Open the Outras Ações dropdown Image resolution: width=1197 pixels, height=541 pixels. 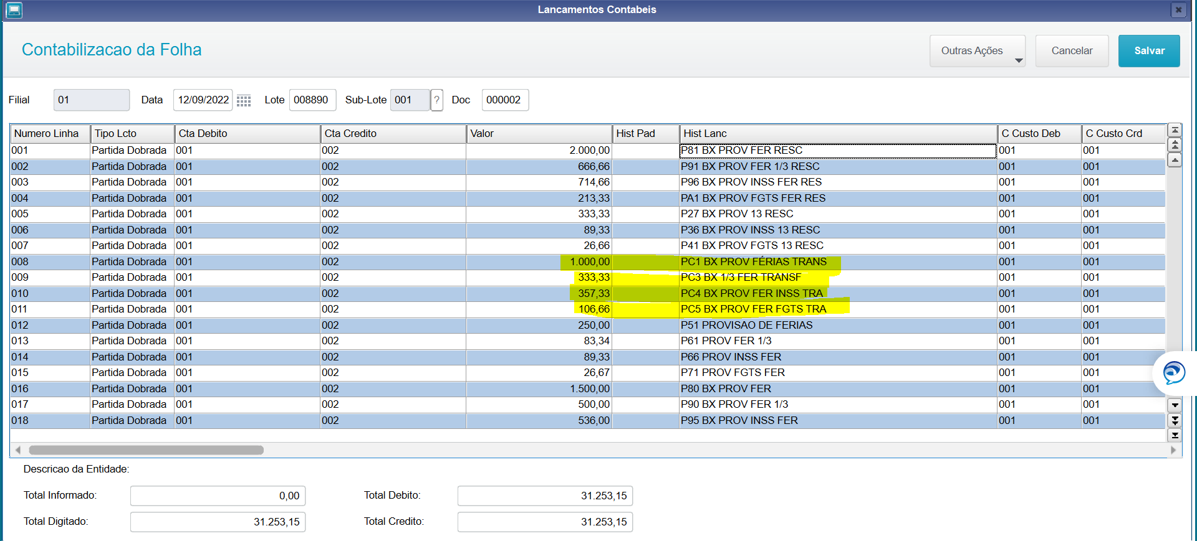tap(977, 51)
